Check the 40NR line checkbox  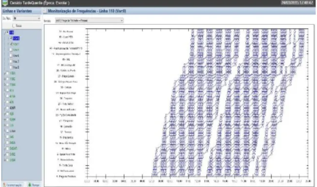click(x=8, y=108)
